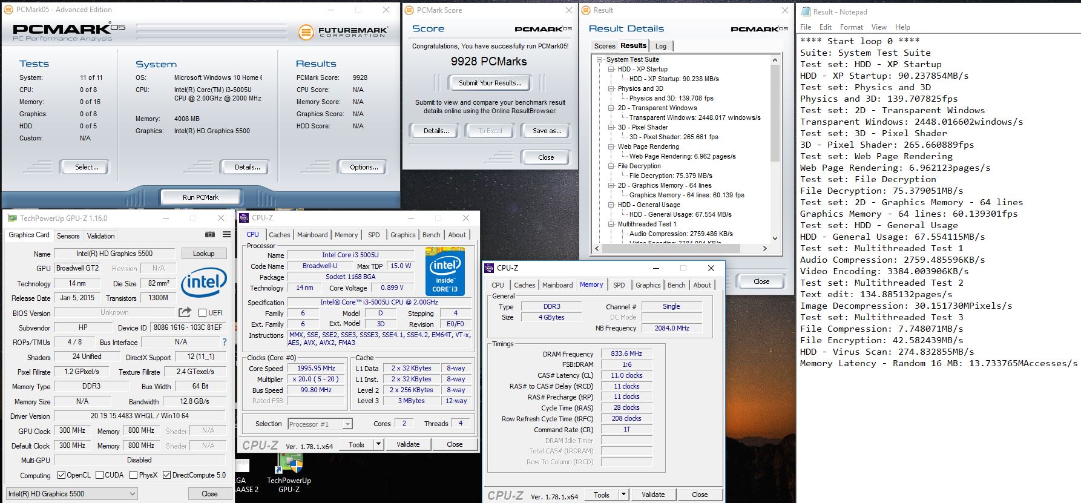Click Submit Your Results button

coord(489,83)
